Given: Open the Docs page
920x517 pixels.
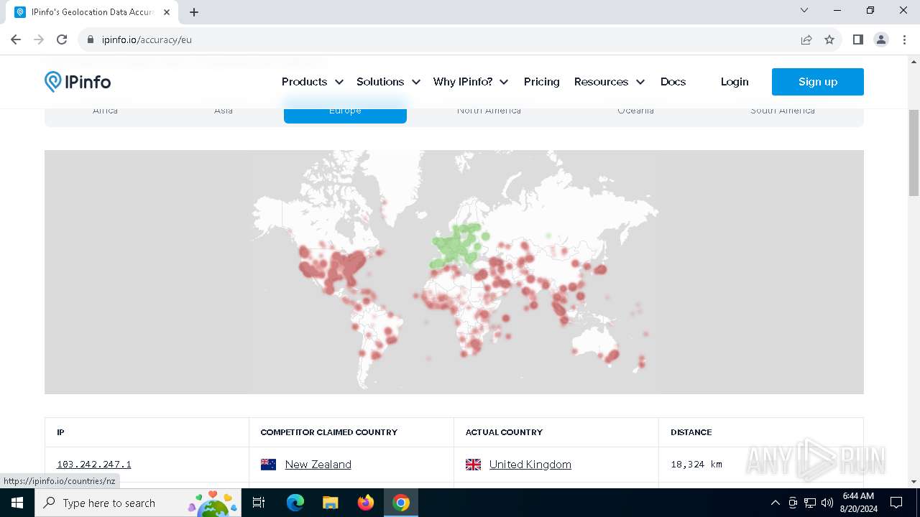Looking at the screenshot, I should pyautogui.click(x=673, y=82).
